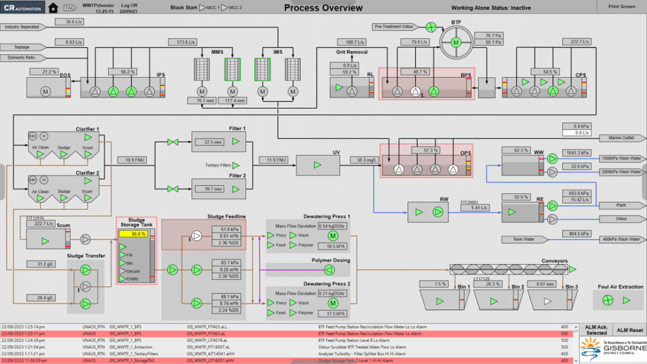Click the Polymer Dosing pump icon

tap(328, 270)
